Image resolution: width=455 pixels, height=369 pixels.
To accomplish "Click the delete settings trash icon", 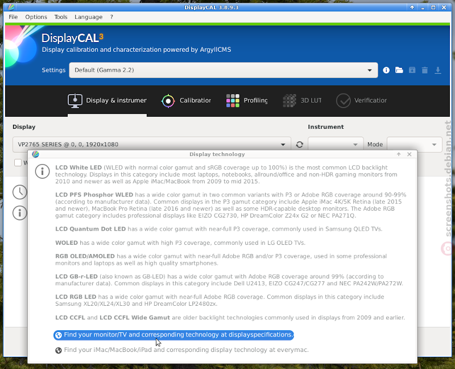I will [x=424, y=70].
